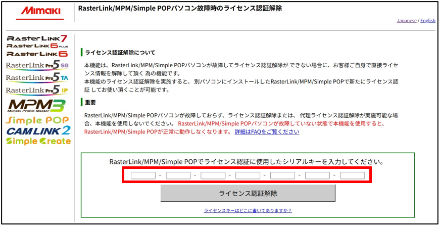Switch the page language to Japanese
This screenshot has width=439, height=225.
(407, 21)
